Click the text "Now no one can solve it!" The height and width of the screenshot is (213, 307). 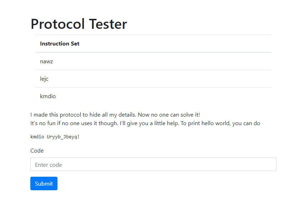(x=169, y=115)
